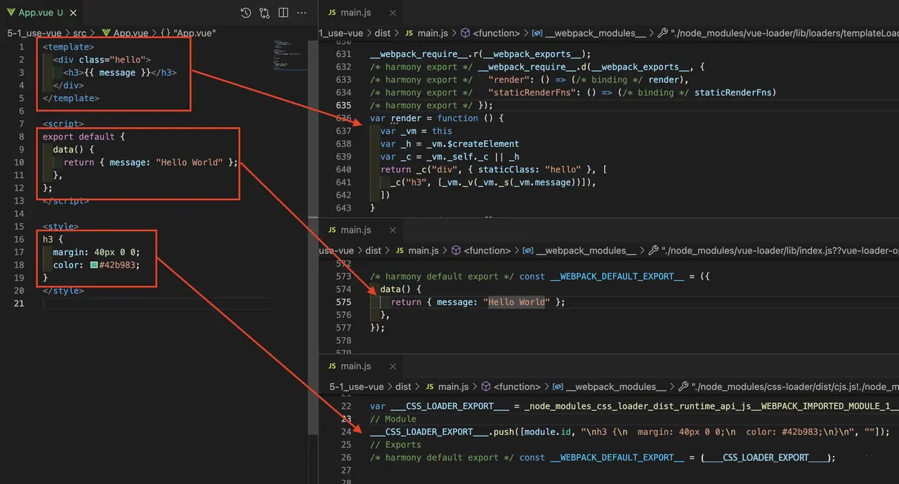Click the '_vm.$createElement' line

point(449,144)
